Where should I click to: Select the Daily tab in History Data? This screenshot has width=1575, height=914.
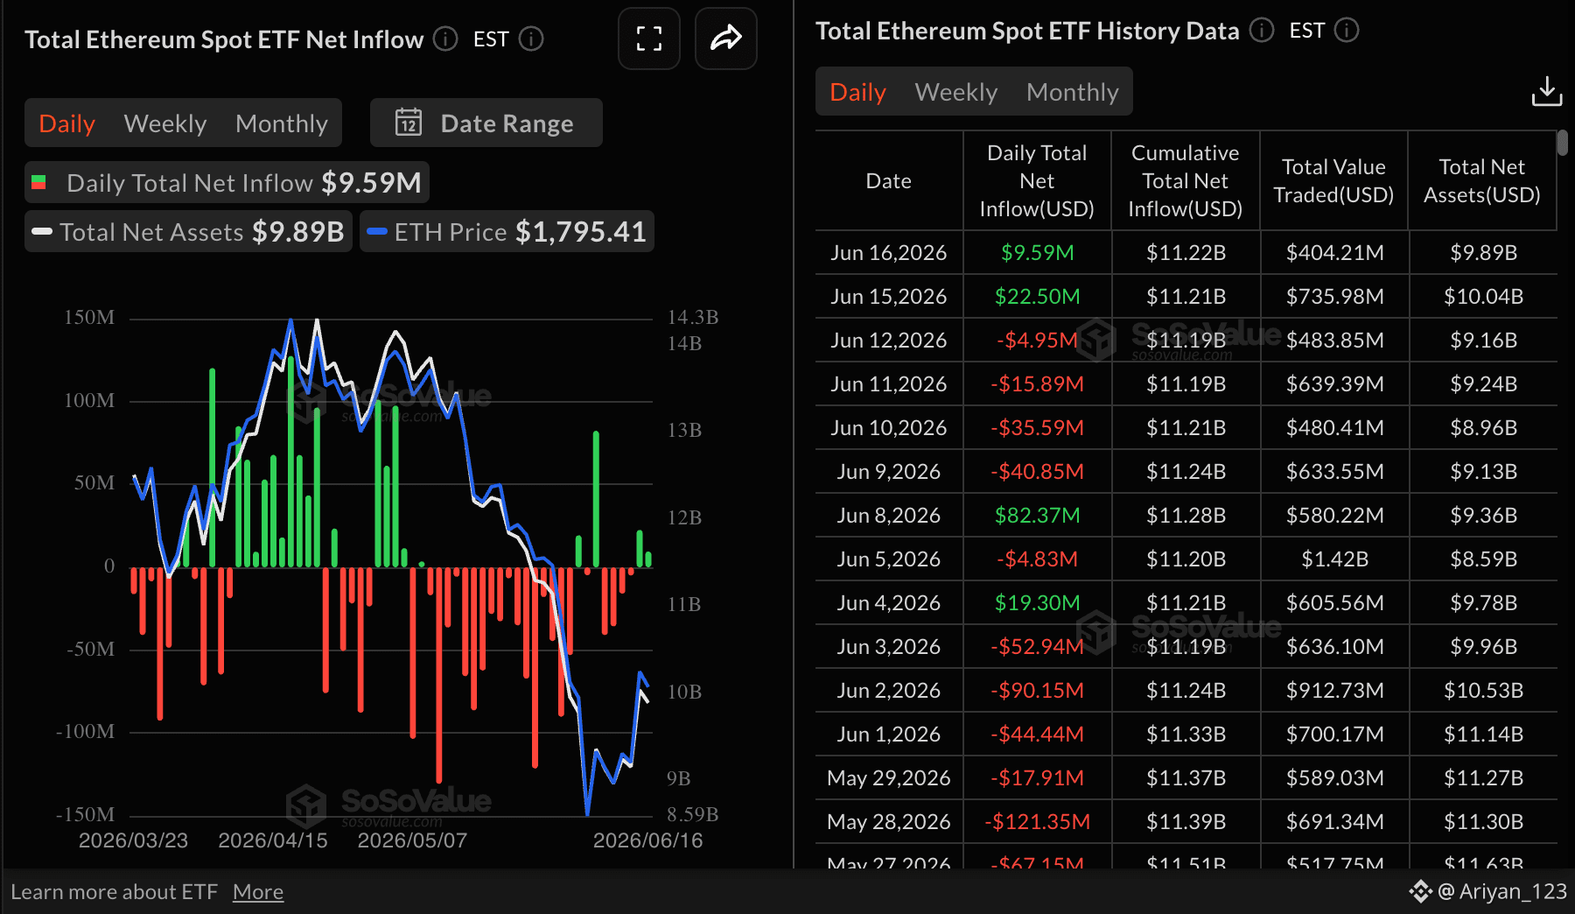click(858, 92)
